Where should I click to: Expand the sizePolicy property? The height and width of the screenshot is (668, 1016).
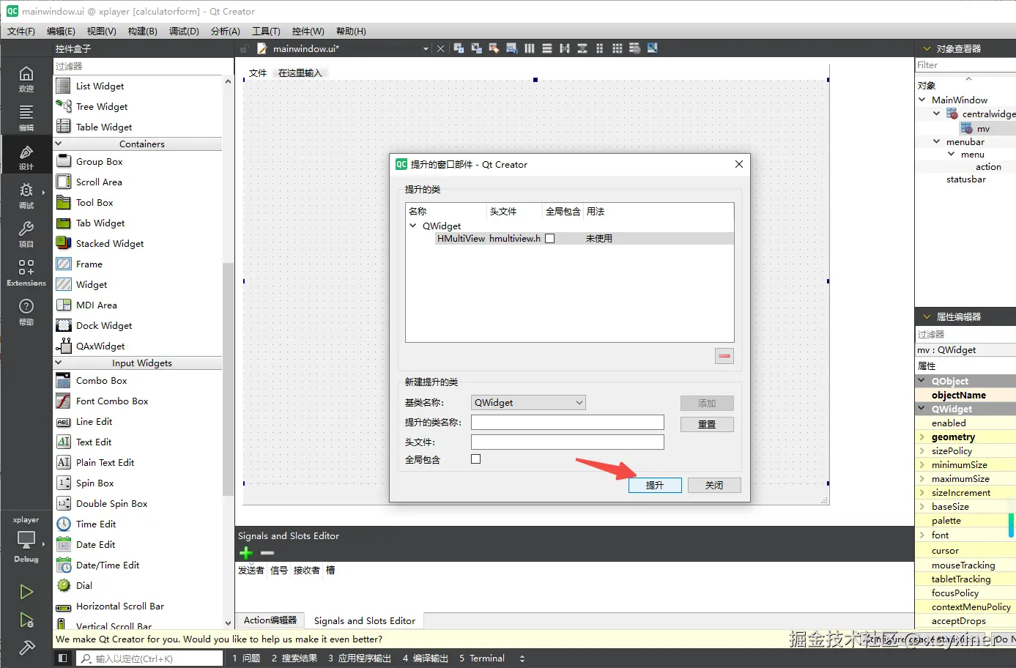(x=922, y=451)
